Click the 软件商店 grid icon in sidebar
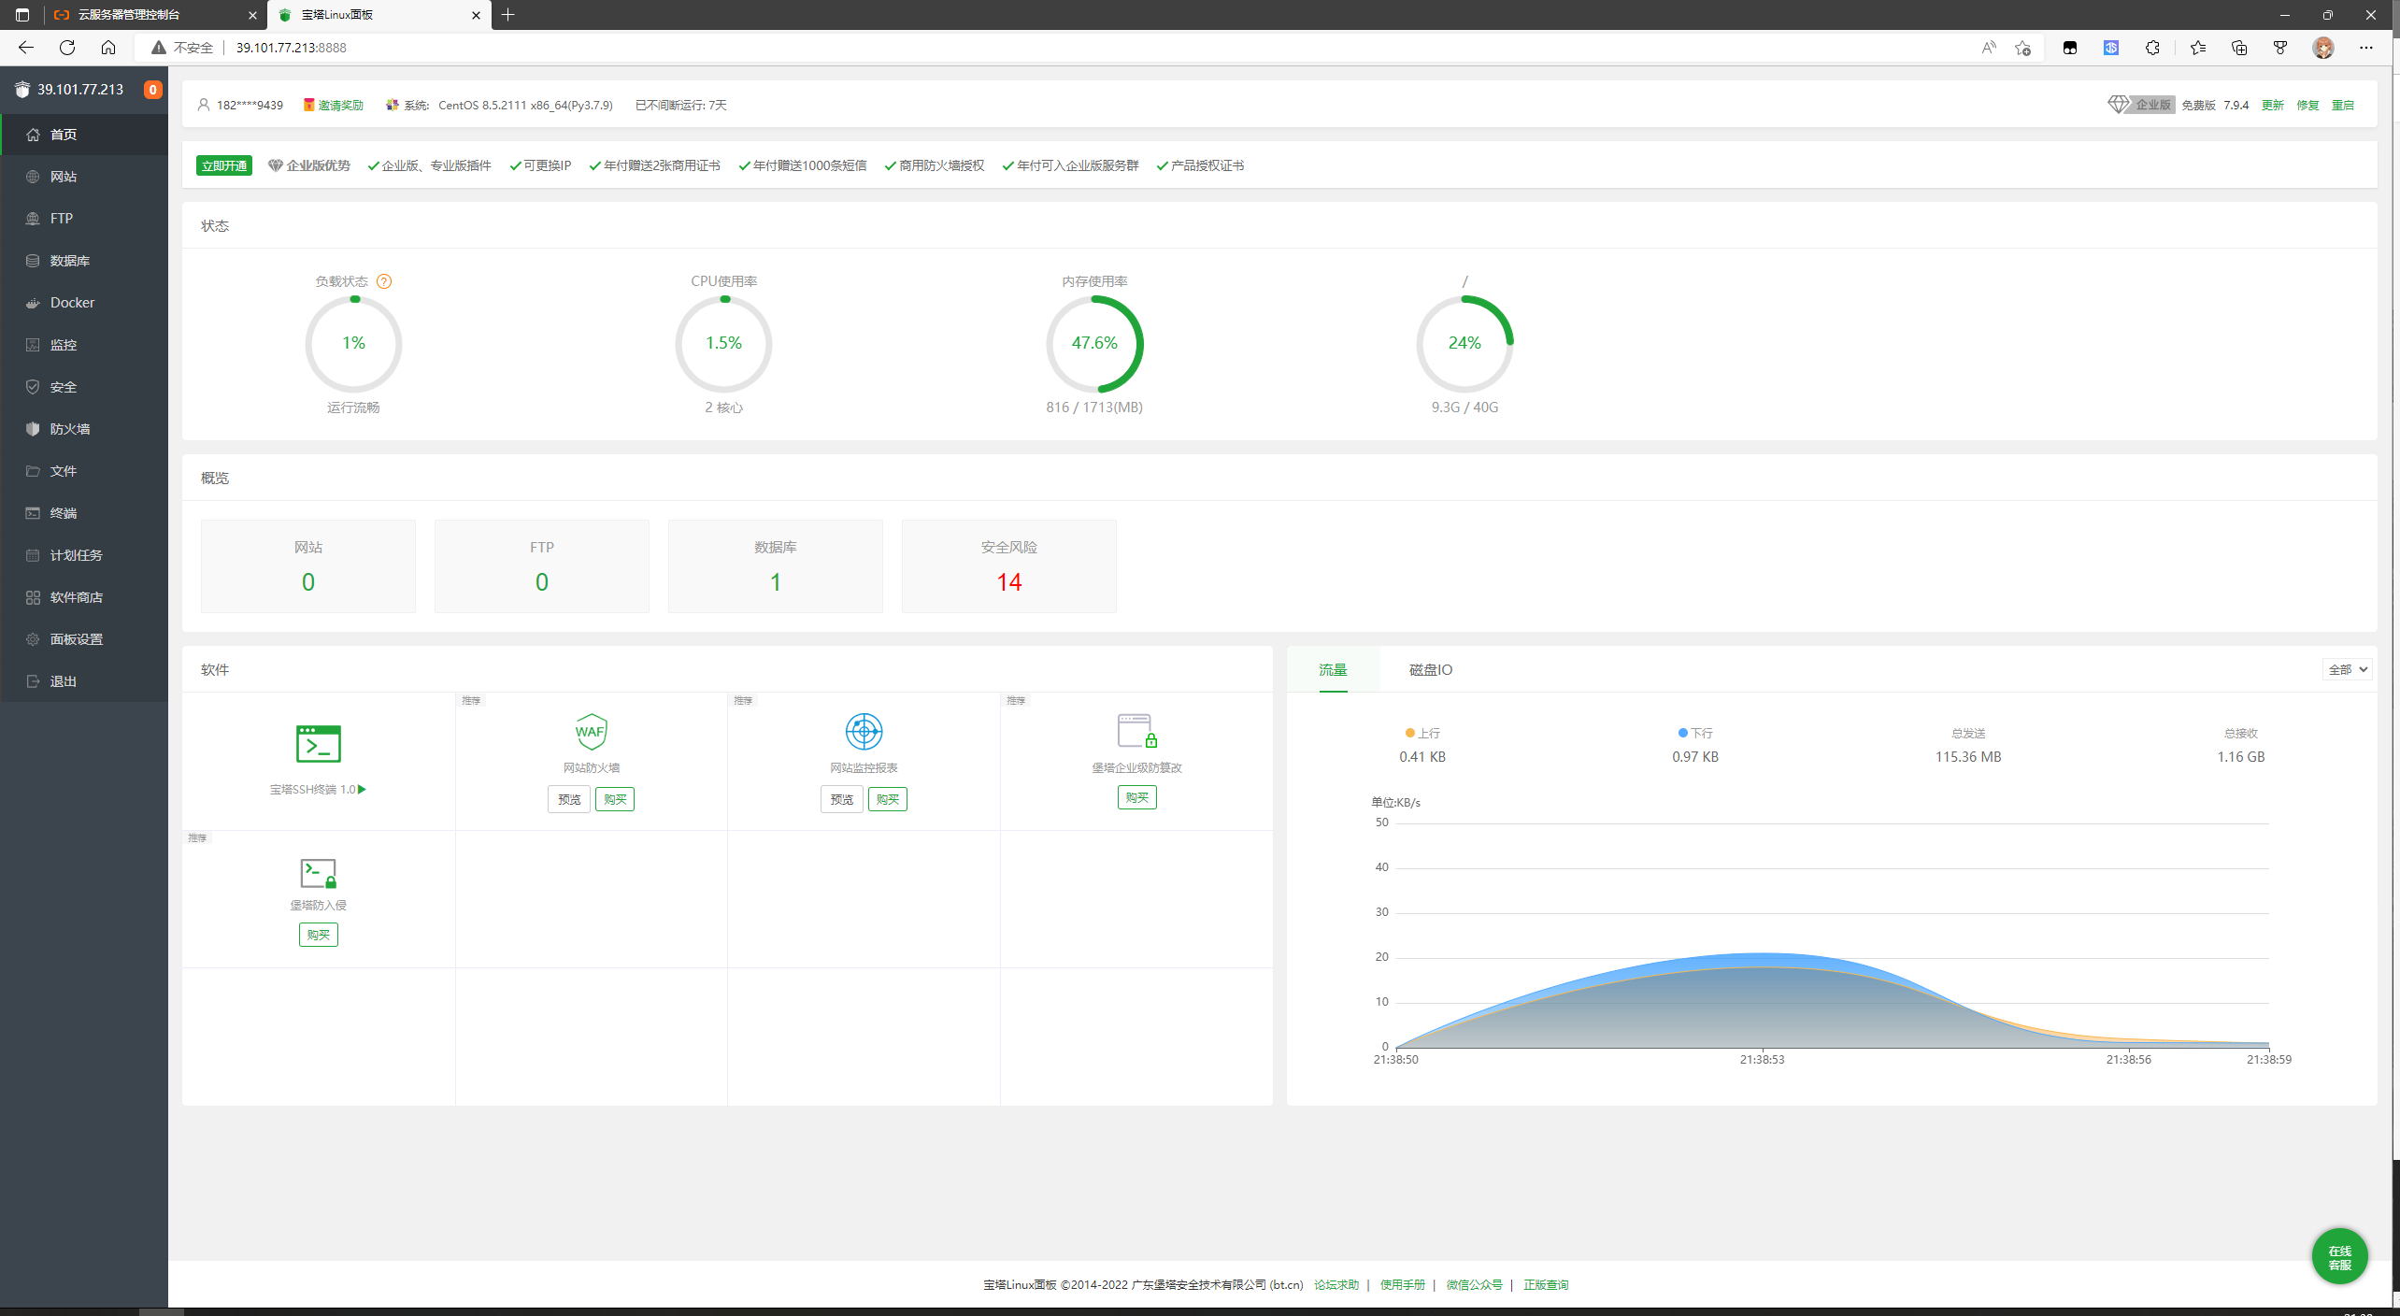2400x1316 pixels. [x=33, y=597]
